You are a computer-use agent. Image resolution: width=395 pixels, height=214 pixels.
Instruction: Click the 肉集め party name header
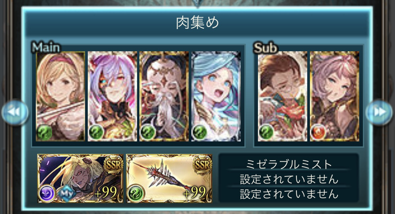point(197,23)
